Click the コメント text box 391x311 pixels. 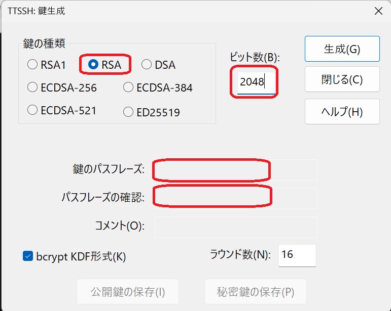point(235,227)
